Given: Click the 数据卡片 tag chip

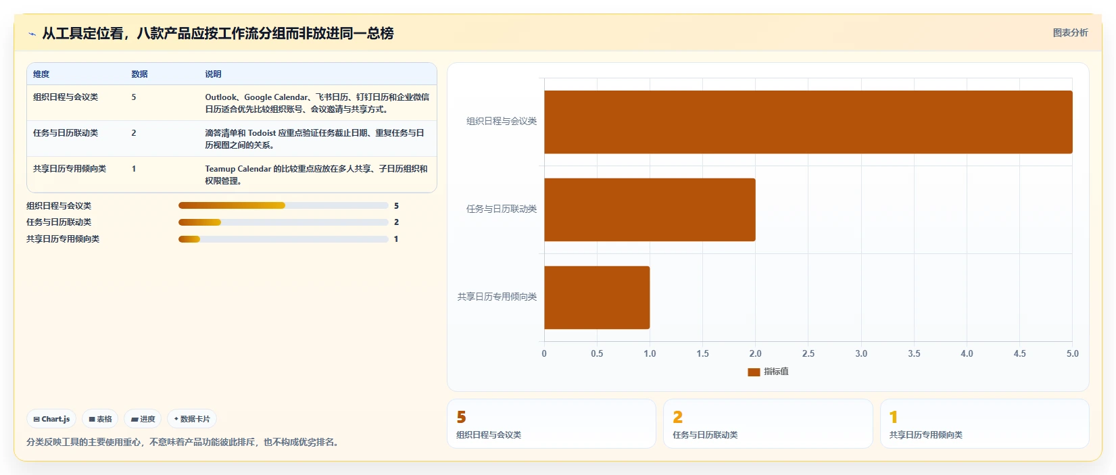Looking at the screenshot, I should (x=192, y=419).
